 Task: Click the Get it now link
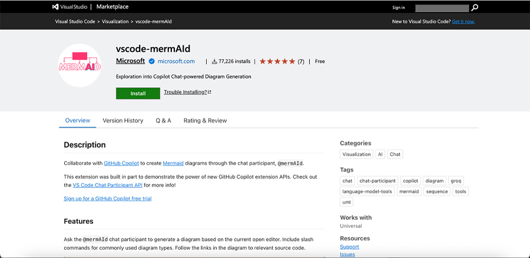tap(463, 21)
